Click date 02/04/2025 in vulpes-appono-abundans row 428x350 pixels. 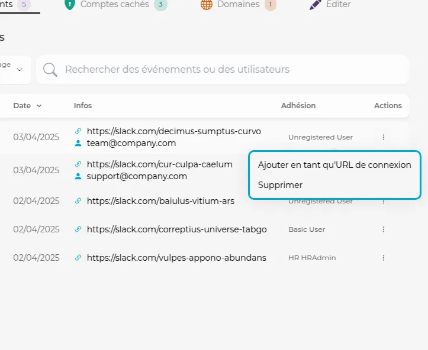(x=36, y=258)
